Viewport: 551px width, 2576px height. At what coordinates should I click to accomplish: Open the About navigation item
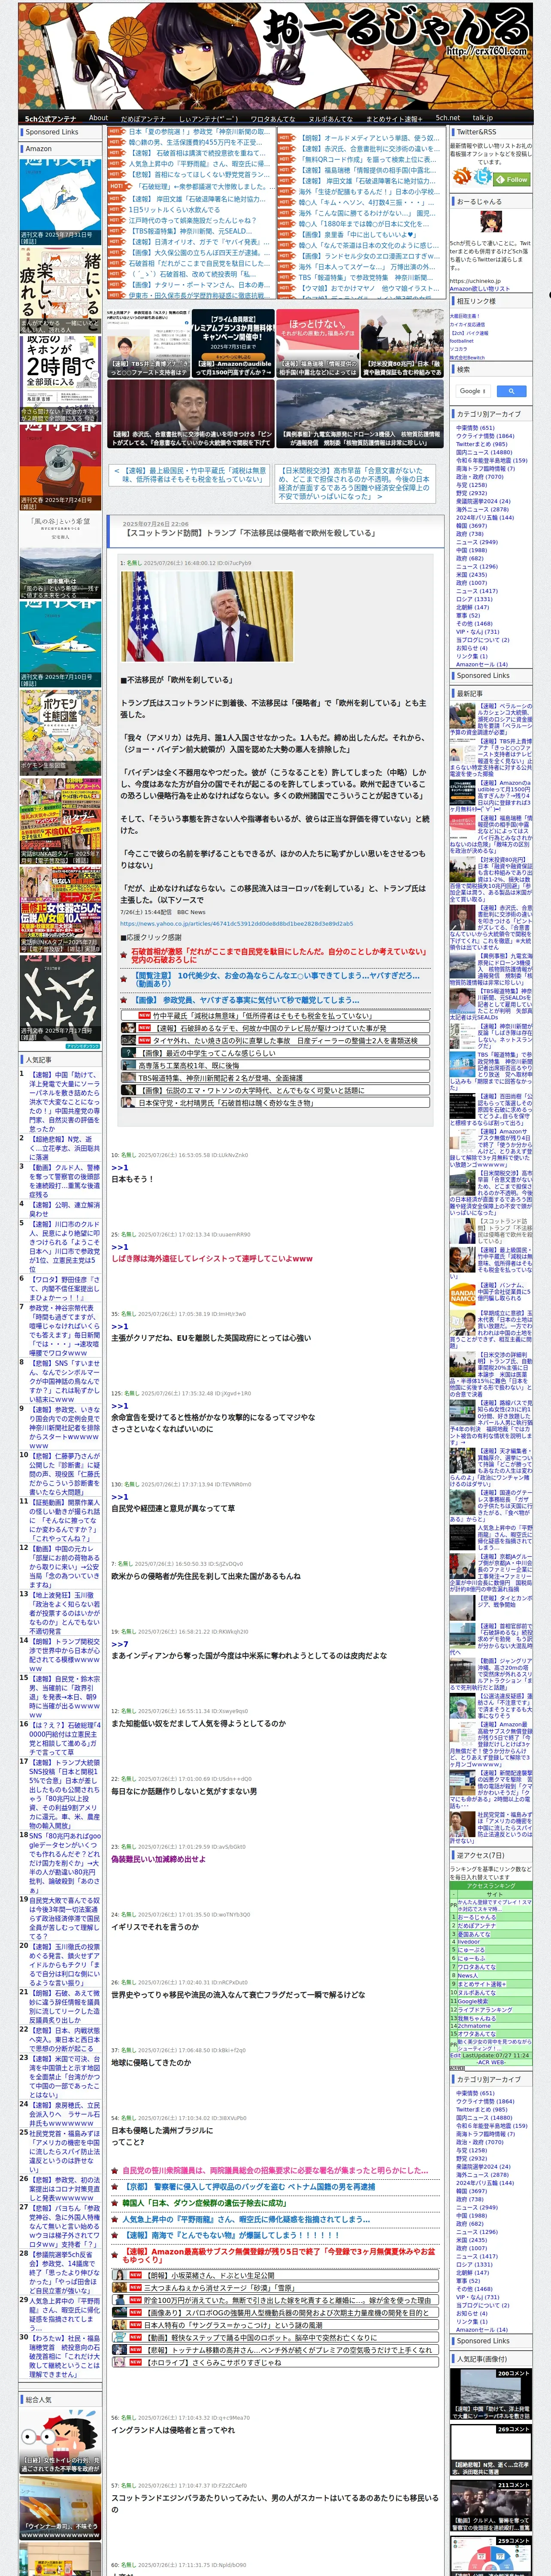pyautogui.click(x=98, y=118)
